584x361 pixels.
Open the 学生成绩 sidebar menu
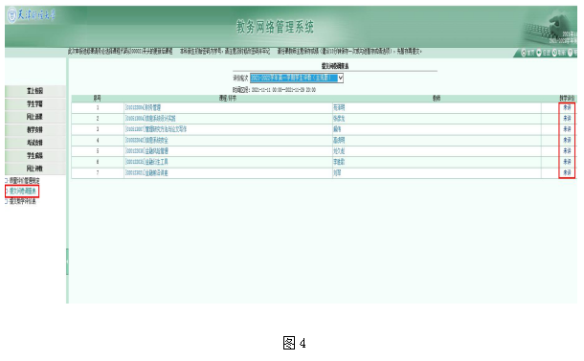(35, 156)
